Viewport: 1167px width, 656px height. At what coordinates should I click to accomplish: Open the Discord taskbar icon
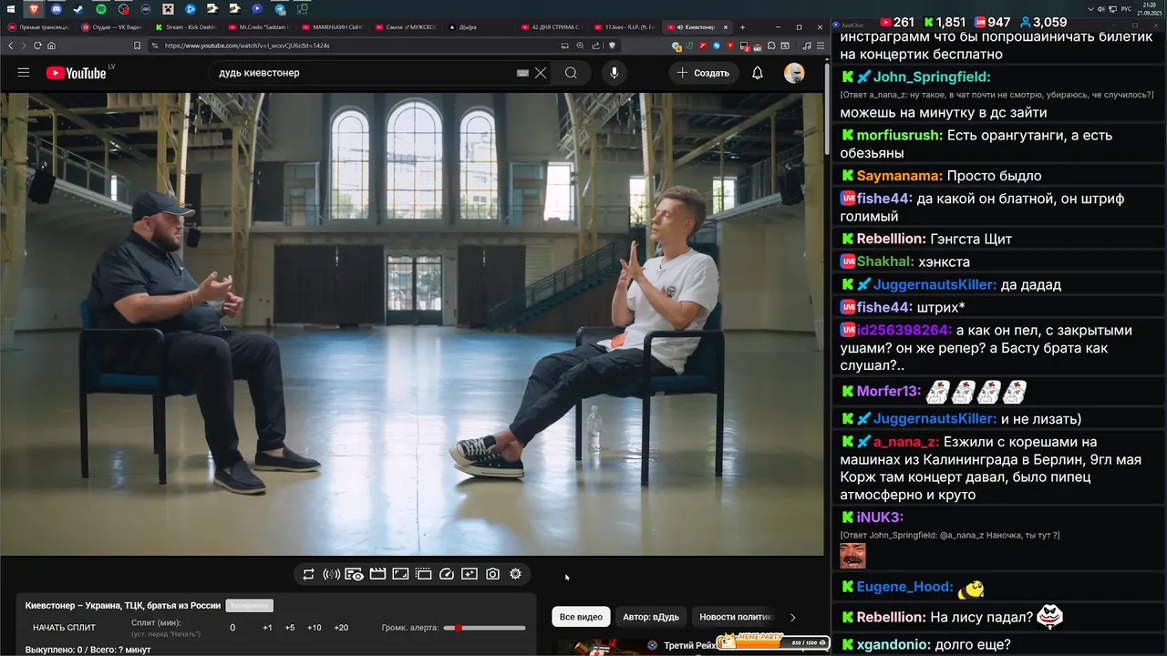(x=56, y=9)
